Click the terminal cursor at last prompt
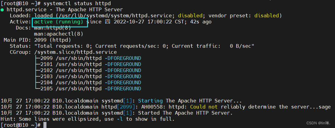Image resolution: width=335 pixels, height=128 pixels. (45, 125)
